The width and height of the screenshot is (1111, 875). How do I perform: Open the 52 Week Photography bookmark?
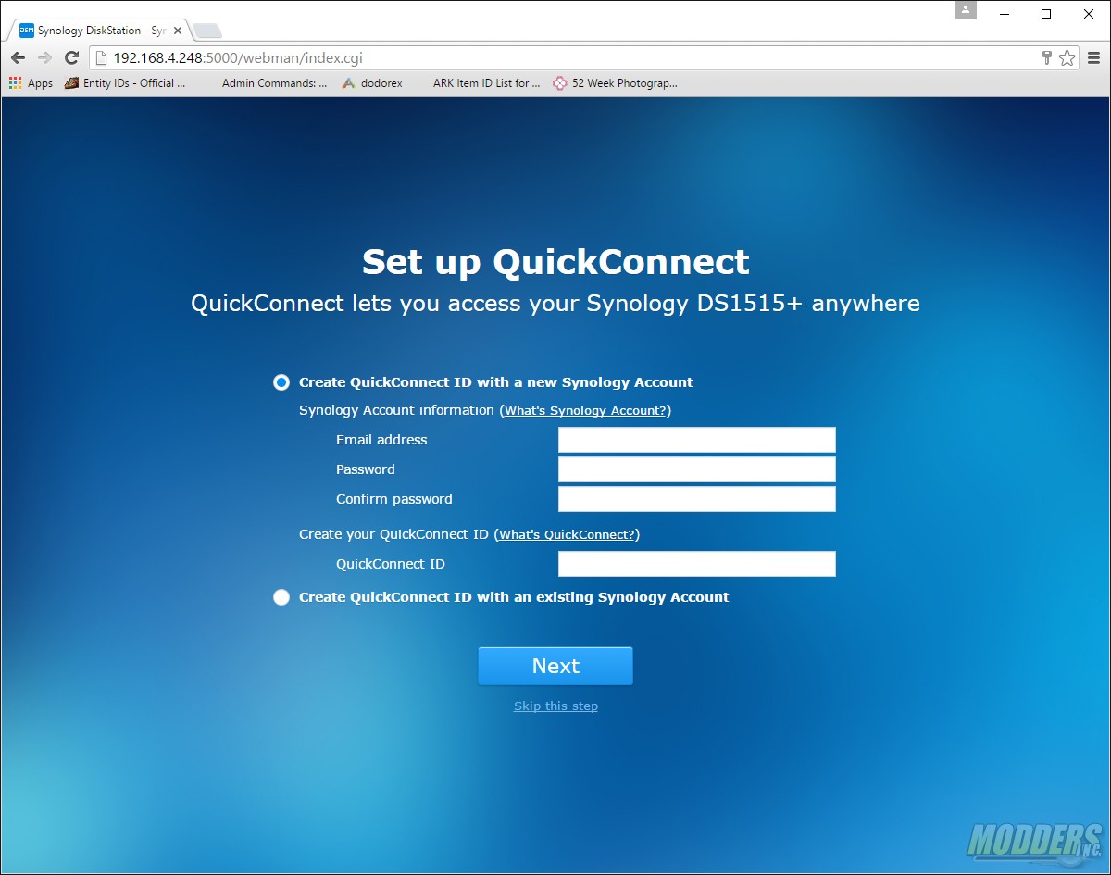point(616,83)
